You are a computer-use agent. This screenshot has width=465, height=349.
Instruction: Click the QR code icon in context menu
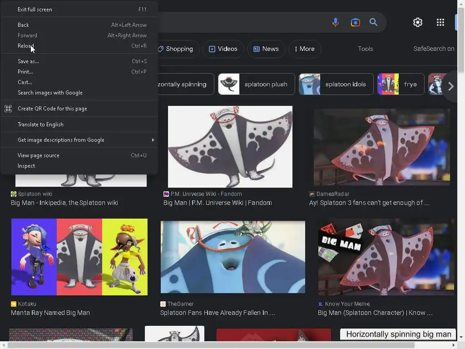(8, 109)
